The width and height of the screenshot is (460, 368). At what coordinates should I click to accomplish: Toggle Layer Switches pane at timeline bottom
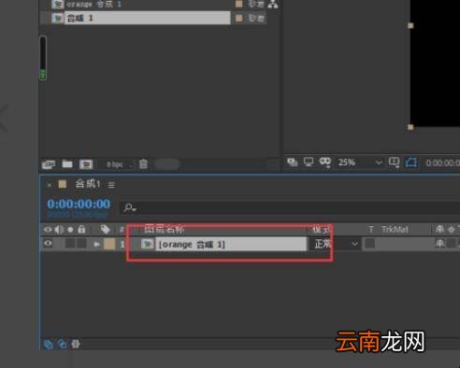coord(49,345)
